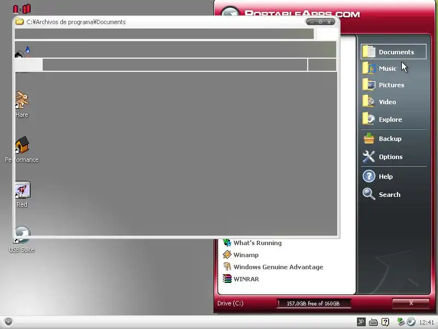
Task: Launch WINRAR from app list
Action: [241, 279]
